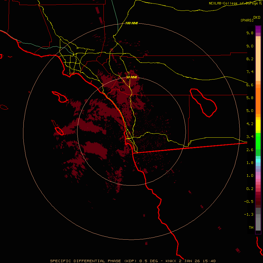
Task: Select the 5.8 value on the color scale
Action: tap(250, 98)
